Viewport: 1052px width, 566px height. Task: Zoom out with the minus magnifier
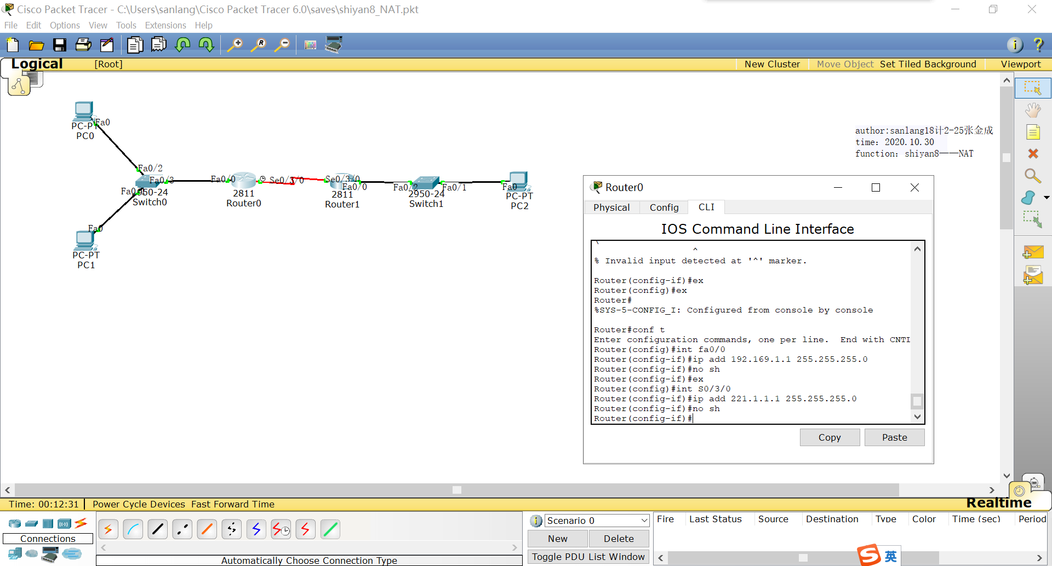click(282, 45)
